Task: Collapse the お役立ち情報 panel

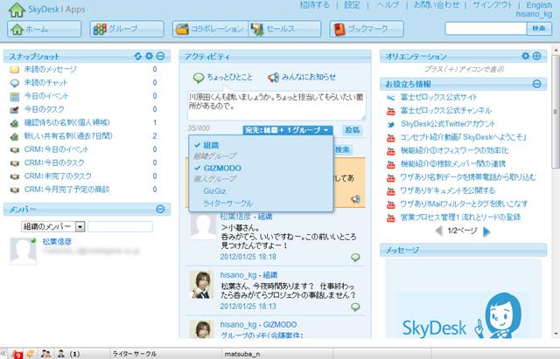Action: point(536,84)
